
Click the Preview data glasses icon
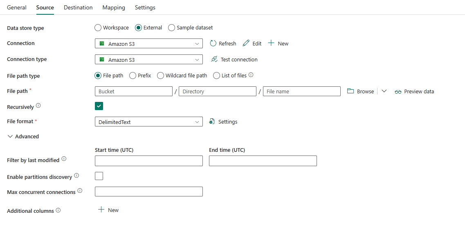pyautogui.click(x=398, y=92)
